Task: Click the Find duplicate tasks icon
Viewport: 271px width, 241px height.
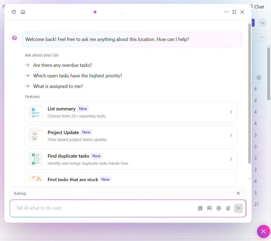Action: point(35,159)
